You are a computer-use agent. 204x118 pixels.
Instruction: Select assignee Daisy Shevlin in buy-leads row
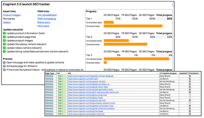[x=165, y=98]
